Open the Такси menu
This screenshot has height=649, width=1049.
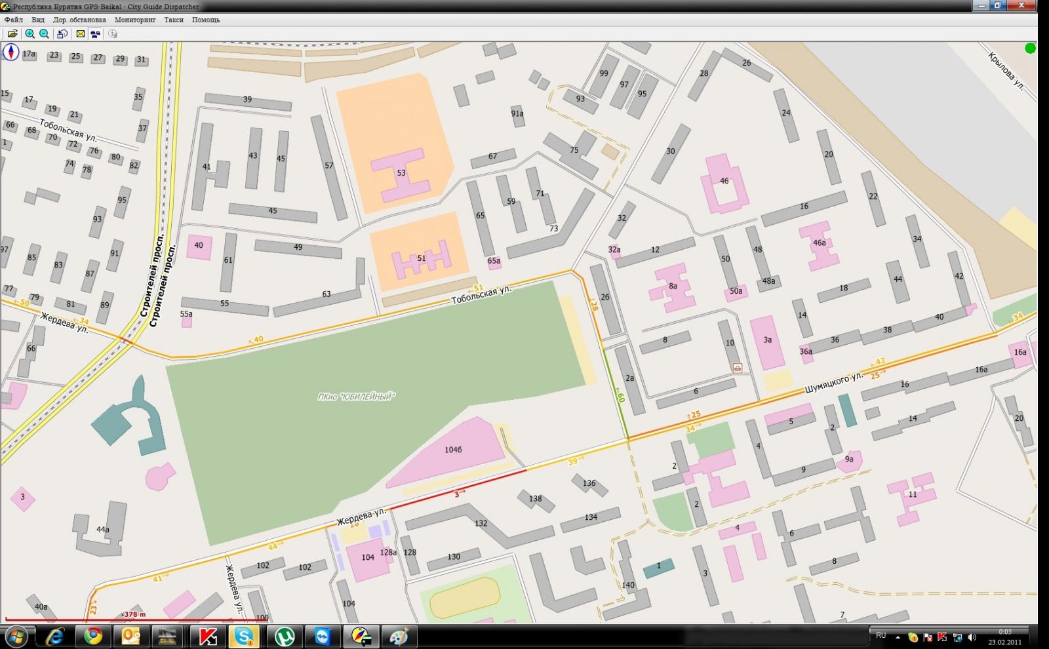pos(174,20)
